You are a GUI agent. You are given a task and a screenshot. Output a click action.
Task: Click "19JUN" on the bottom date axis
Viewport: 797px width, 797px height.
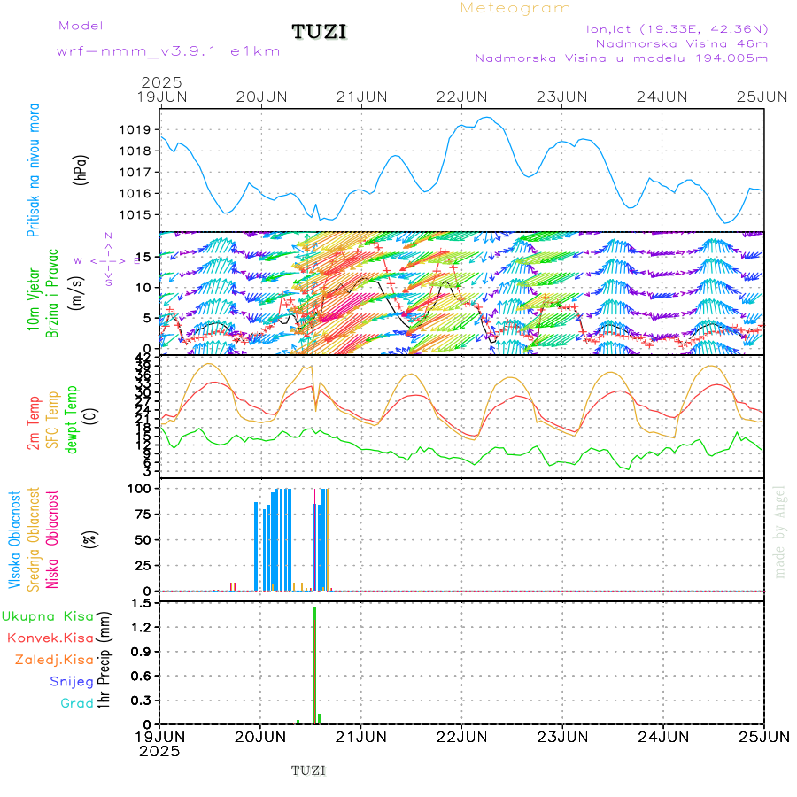coord(160,738)
